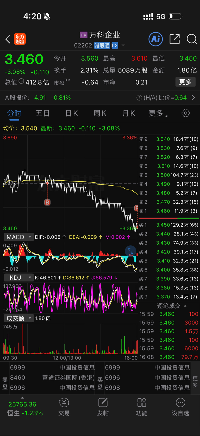Tap the battery status icon
The image size is (200, 436).
(x=175, y=16)
